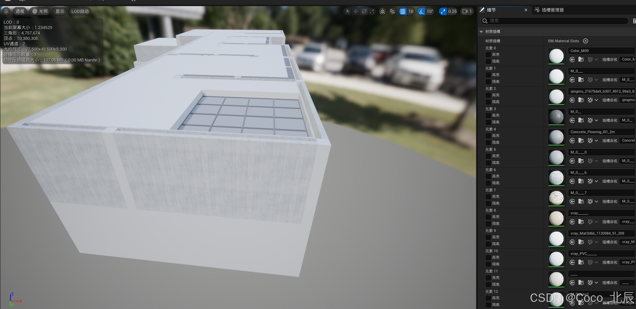Switch to the 插槽管理器 socket manager tab
Screen dimensions: 636x309
549,10
